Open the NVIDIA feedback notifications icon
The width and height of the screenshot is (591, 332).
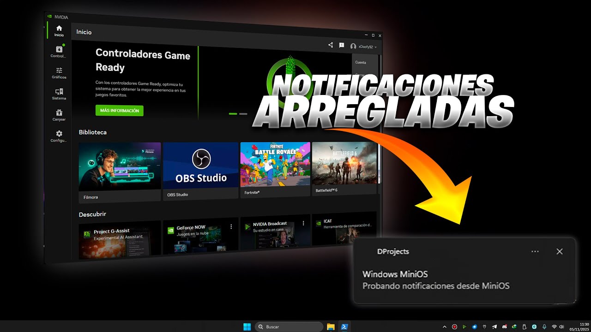tap(342, 45)
